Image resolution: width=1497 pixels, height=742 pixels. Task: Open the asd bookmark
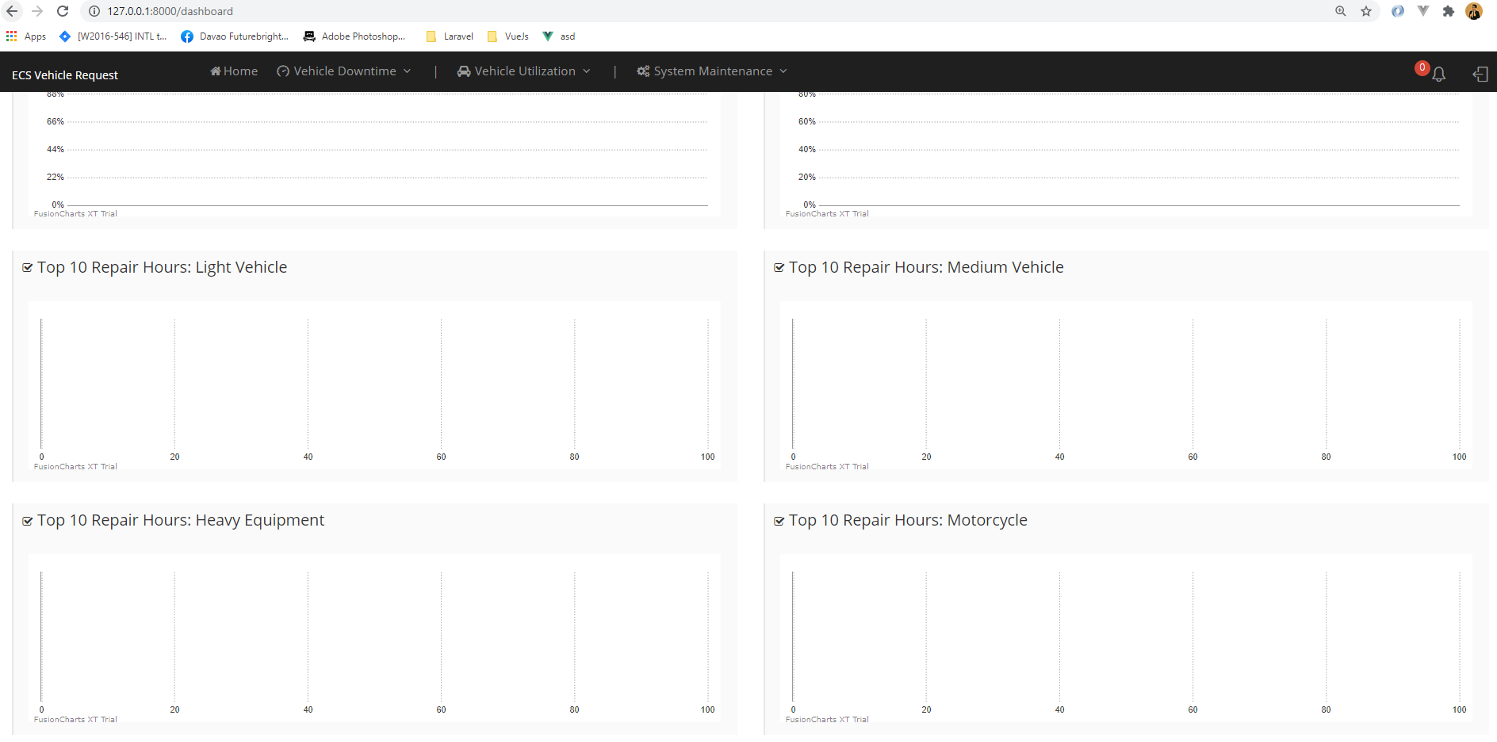[x=559, y=36]
